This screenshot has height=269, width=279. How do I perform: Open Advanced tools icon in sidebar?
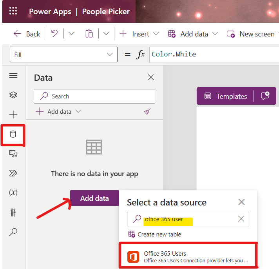point(13,212)
